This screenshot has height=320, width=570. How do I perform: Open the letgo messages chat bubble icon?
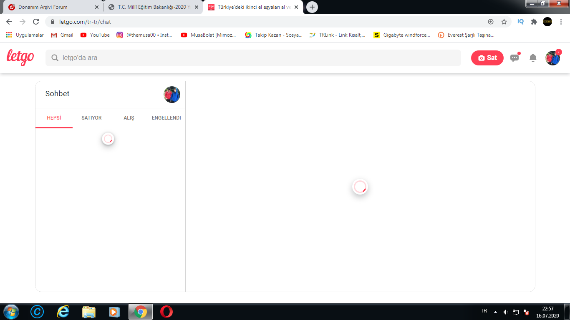coord(515,58)
